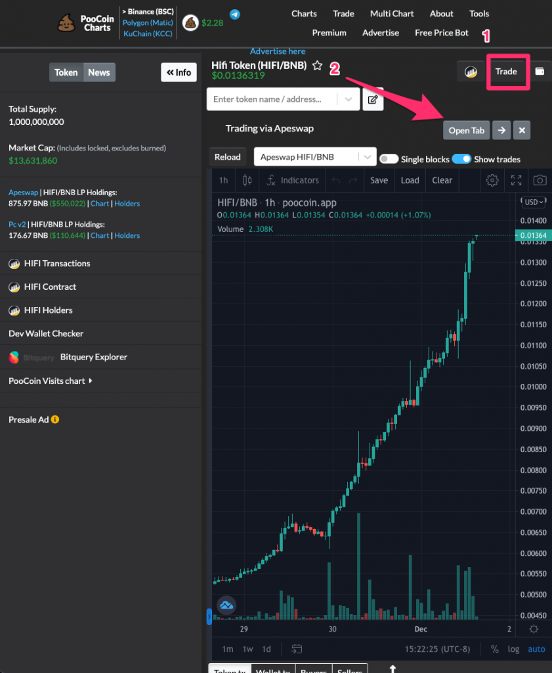Load a saved chart layout
The image size is (552, 673).
(x=410, y=180)
